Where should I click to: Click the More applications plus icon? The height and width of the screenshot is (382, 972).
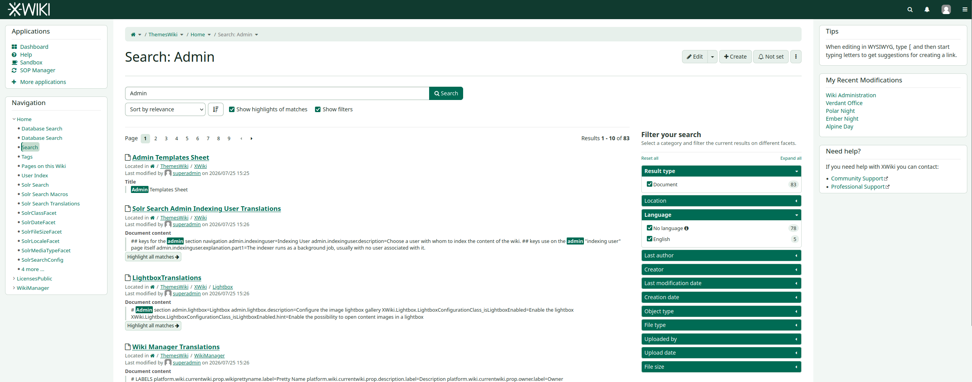(x=14, y=82)
